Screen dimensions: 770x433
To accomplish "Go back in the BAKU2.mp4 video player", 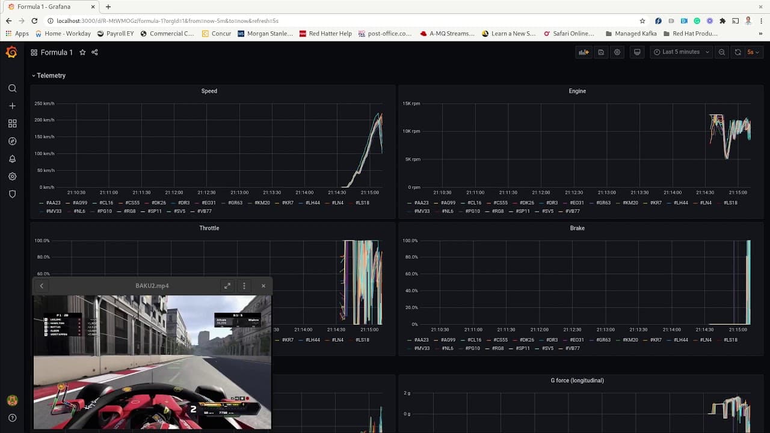I will pyautogui.click(x=42, y=286).
